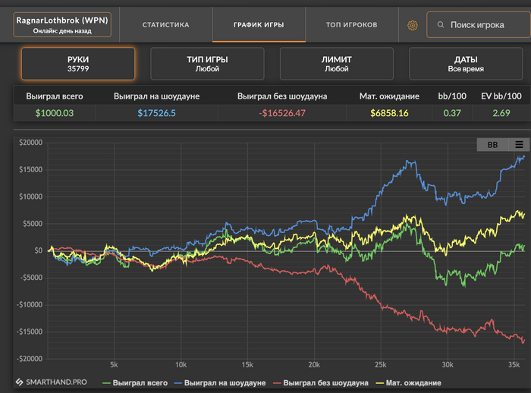The height and width of the screenshot is (393, 531).
Task: Click the Поиск игрока search field
Action: coord(478,25)
